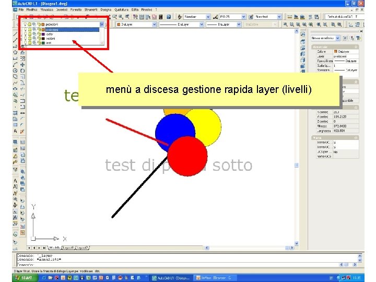Toggle lightbulb on sezioni layer row

[x=25, y=38]
